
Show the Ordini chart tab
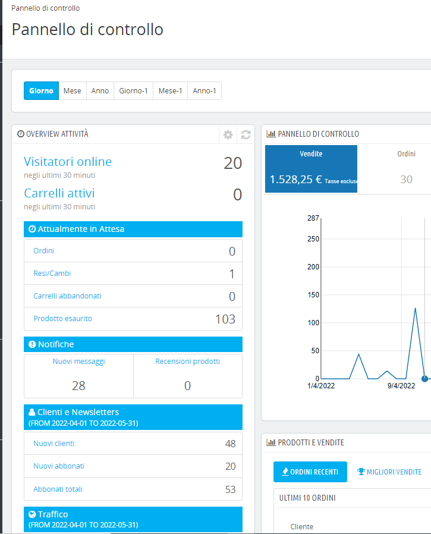[x=406, y=169]
